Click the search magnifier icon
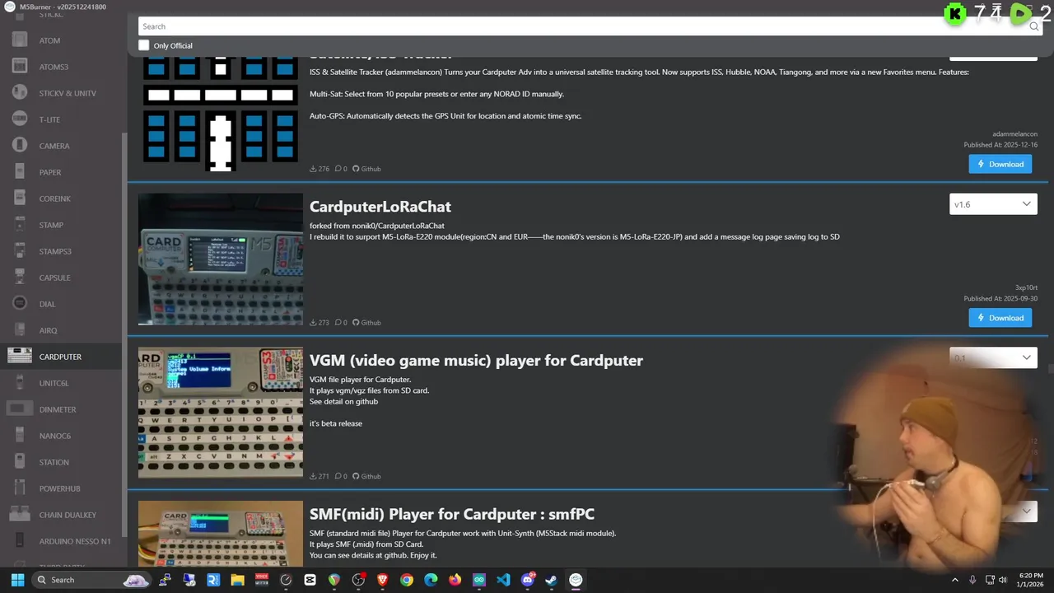 point(1033,26)
